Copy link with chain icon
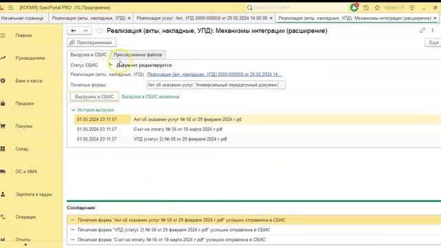441x248 pixels. tap(422, 30)
